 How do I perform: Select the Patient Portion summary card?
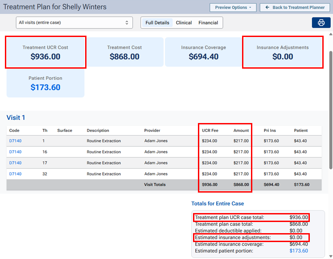tap(45, 83)
